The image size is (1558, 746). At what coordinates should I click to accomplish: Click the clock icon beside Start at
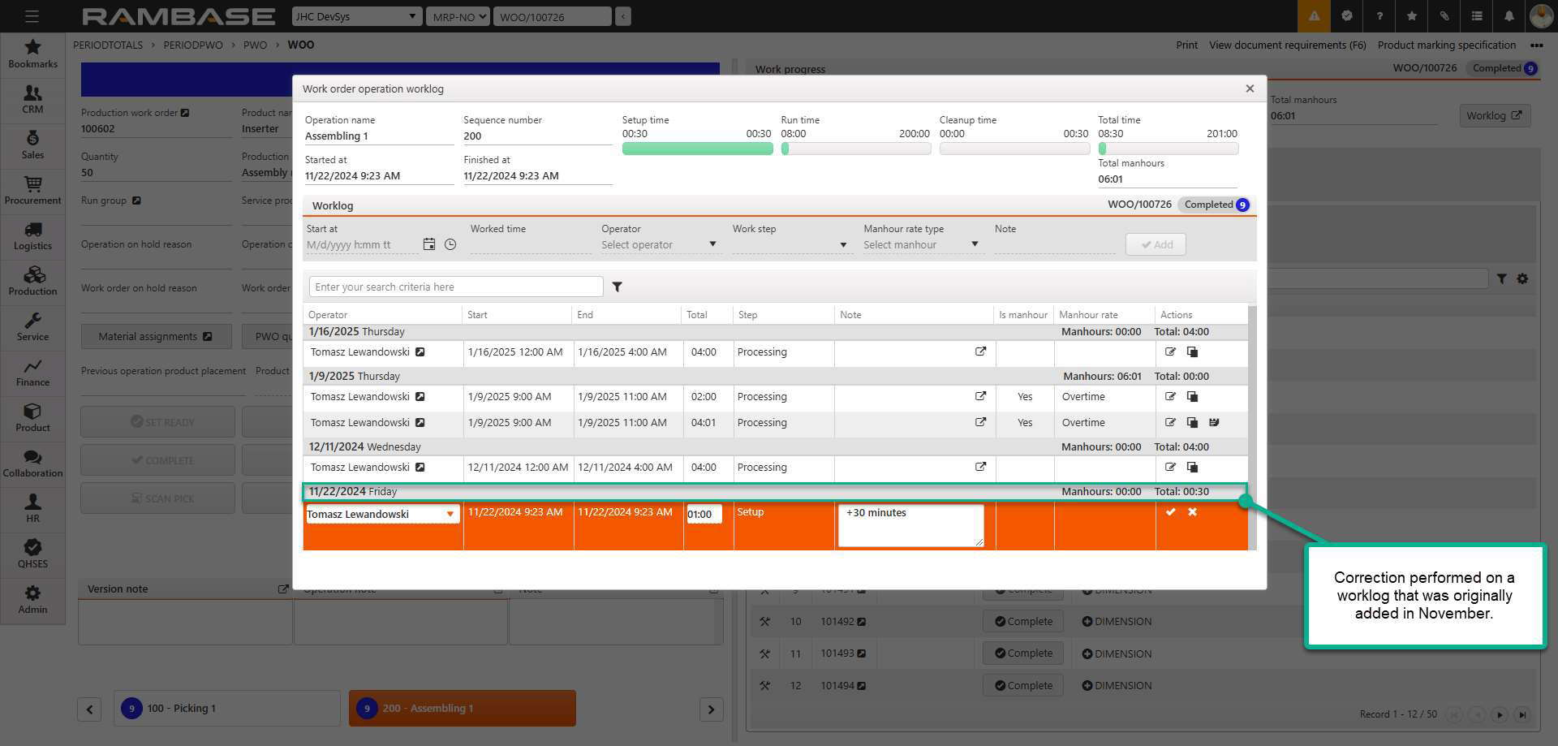click(450, 244)
